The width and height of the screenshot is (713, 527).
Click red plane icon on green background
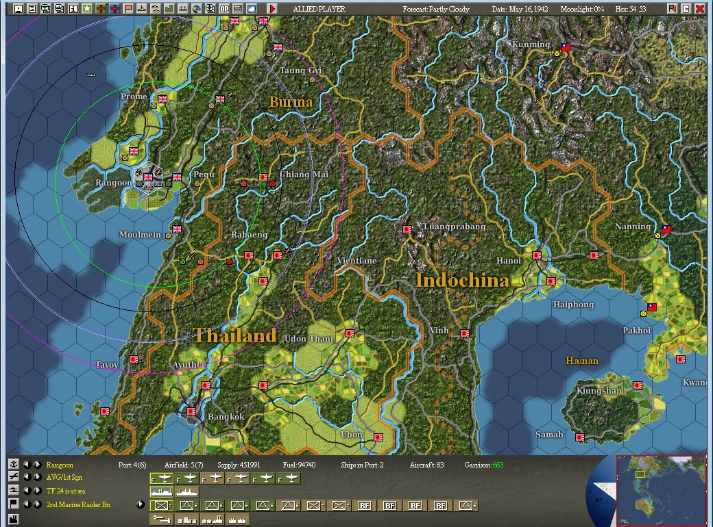point(101,8)
